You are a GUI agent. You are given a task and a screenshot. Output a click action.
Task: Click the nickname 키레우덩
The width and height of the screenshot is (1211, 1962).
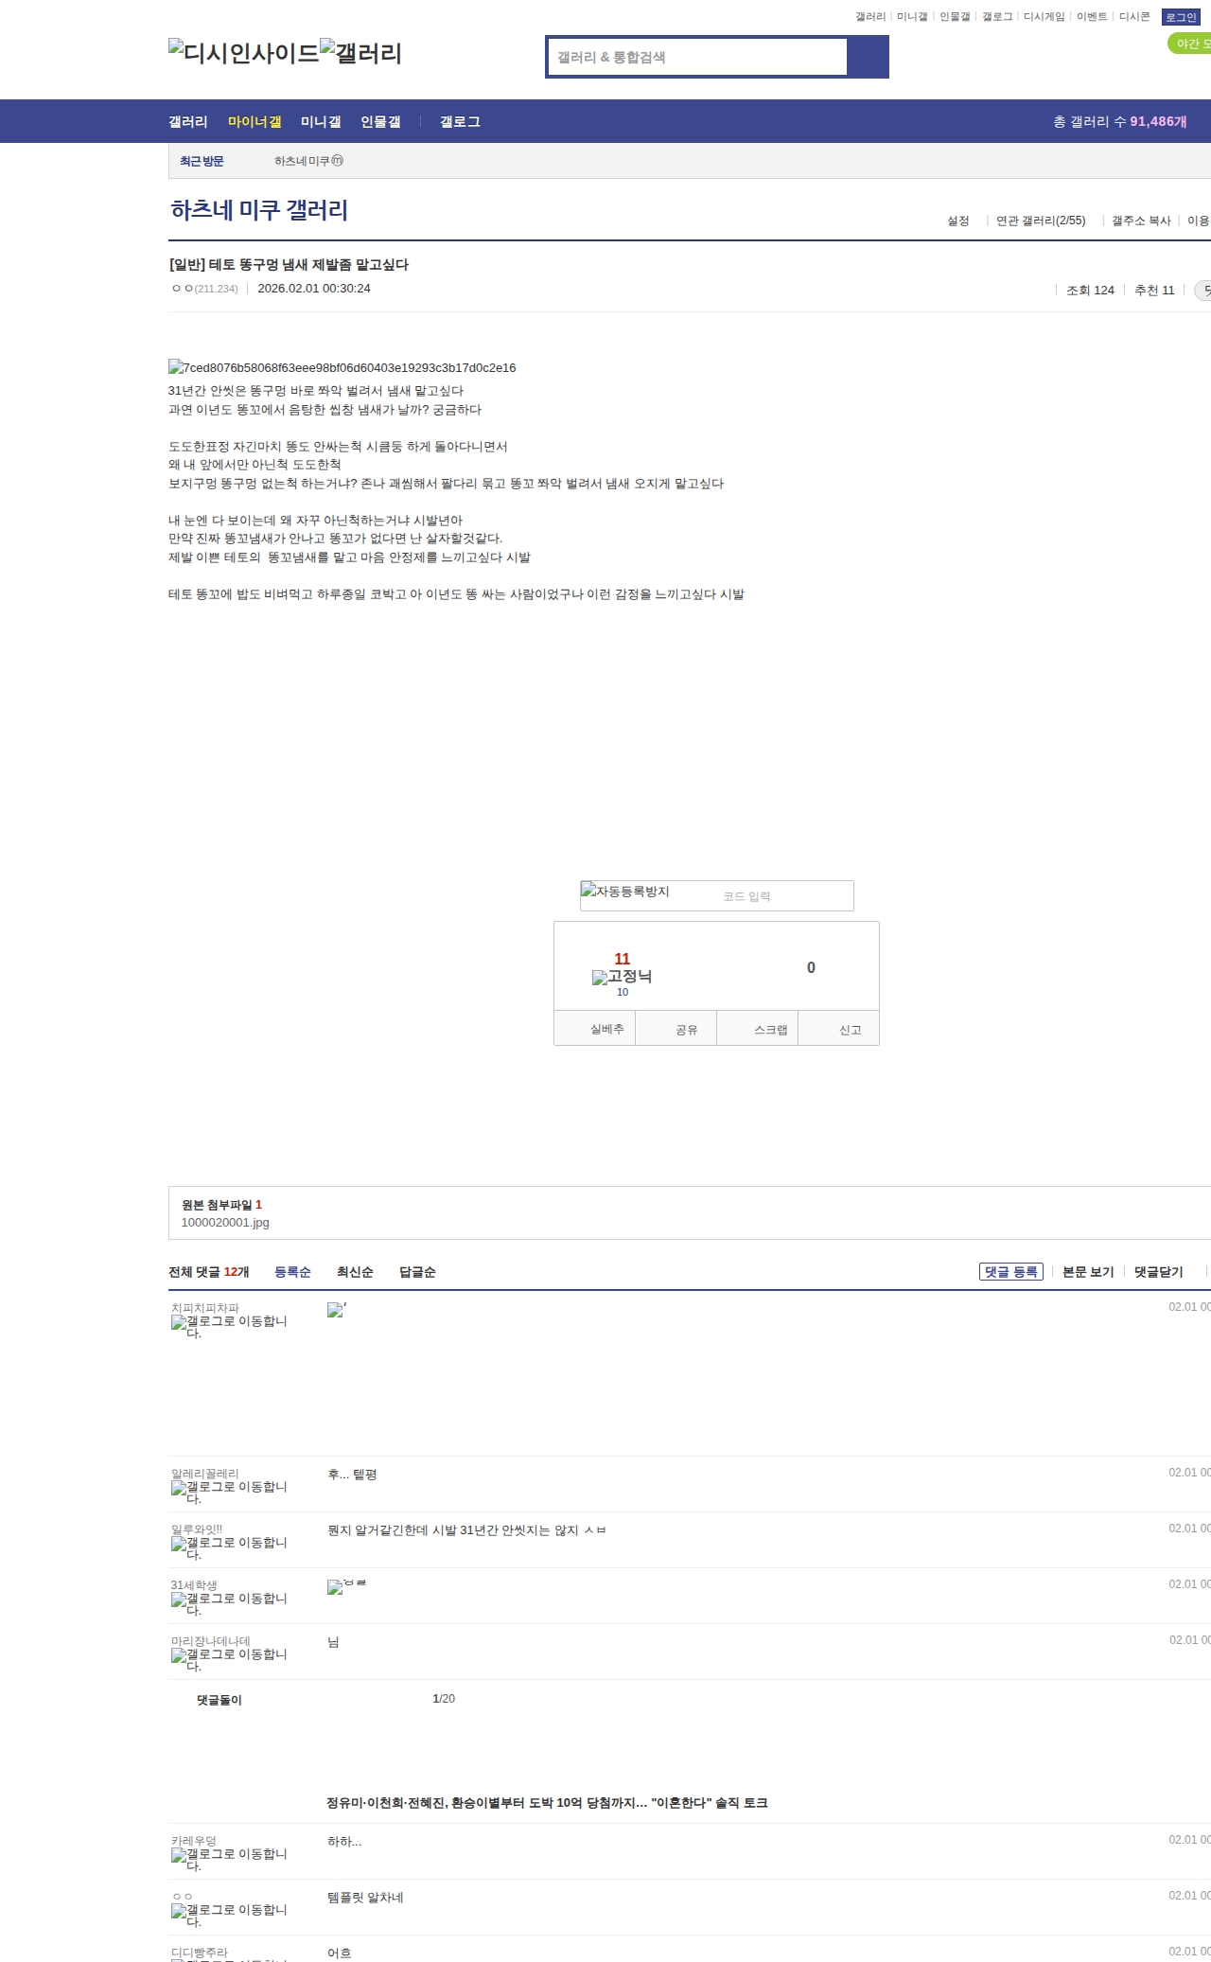194,1841
